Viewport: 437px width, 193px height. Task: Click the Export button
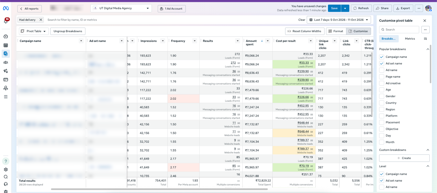tap(403, 8)
